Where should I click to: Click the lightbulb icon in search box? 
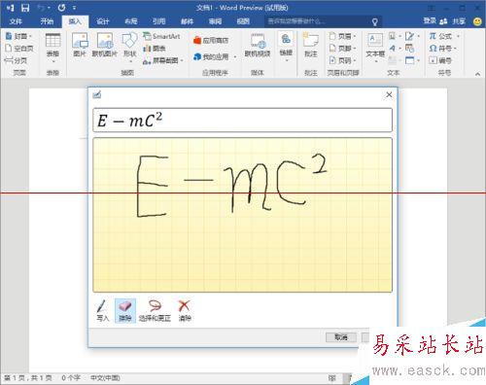click(374, 21)
